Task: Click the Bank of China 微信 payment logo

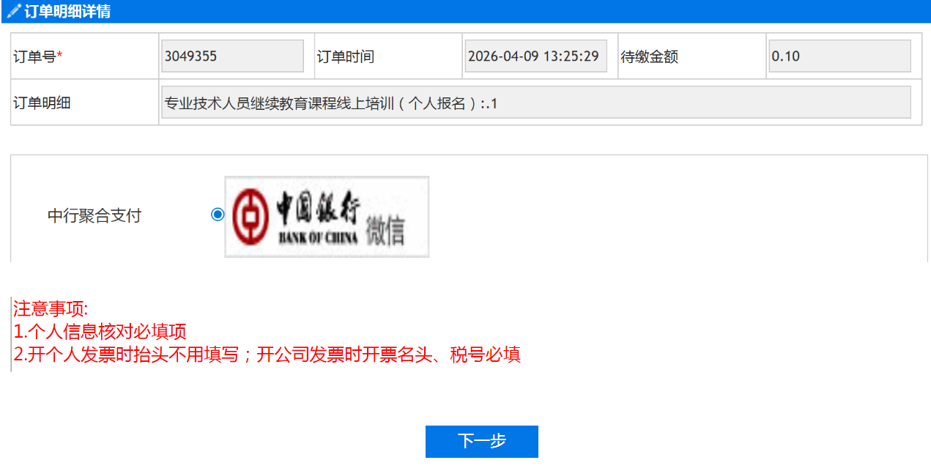Action: point(327,217)
